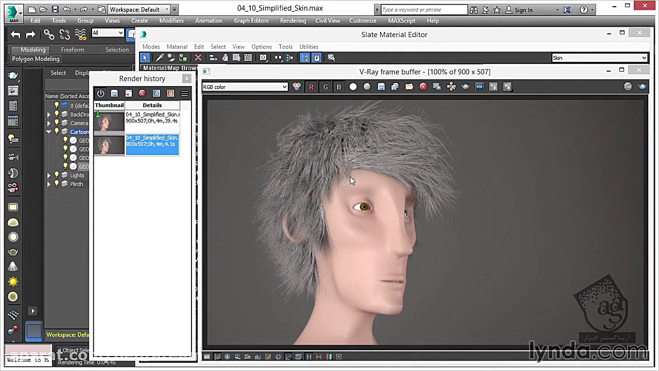Open Material menu in Slate Material Editor
This screenshot has height=371, width=659.
[x=177, y=46]
